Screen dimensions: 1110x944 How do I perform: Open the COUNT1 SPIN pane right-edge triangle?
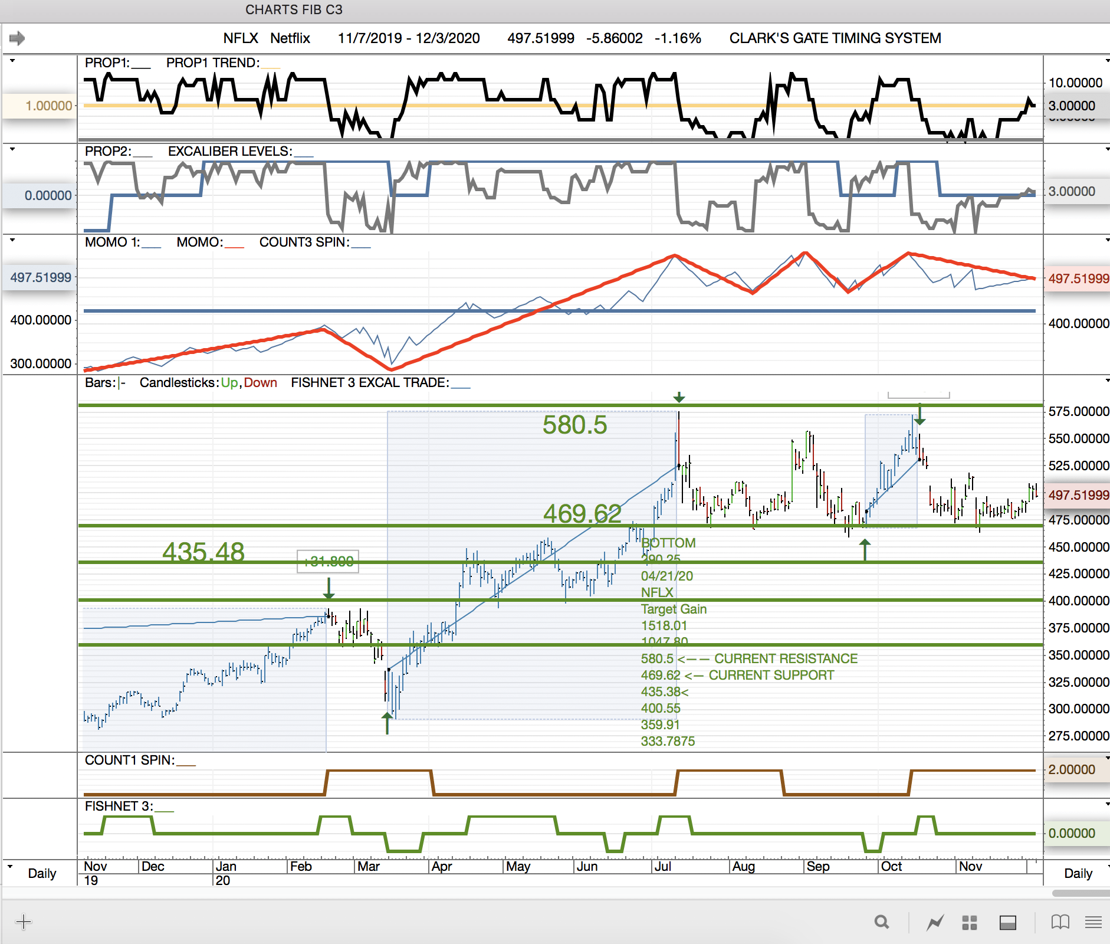(1107, 758)
